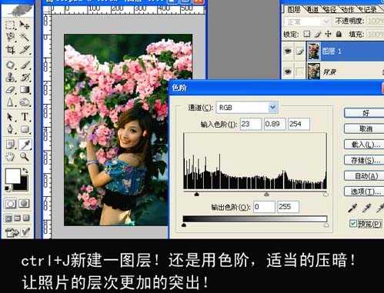This screenshot has height=293, width=384.
Task: Select the Type (T) tool
Action: point(25,117)
